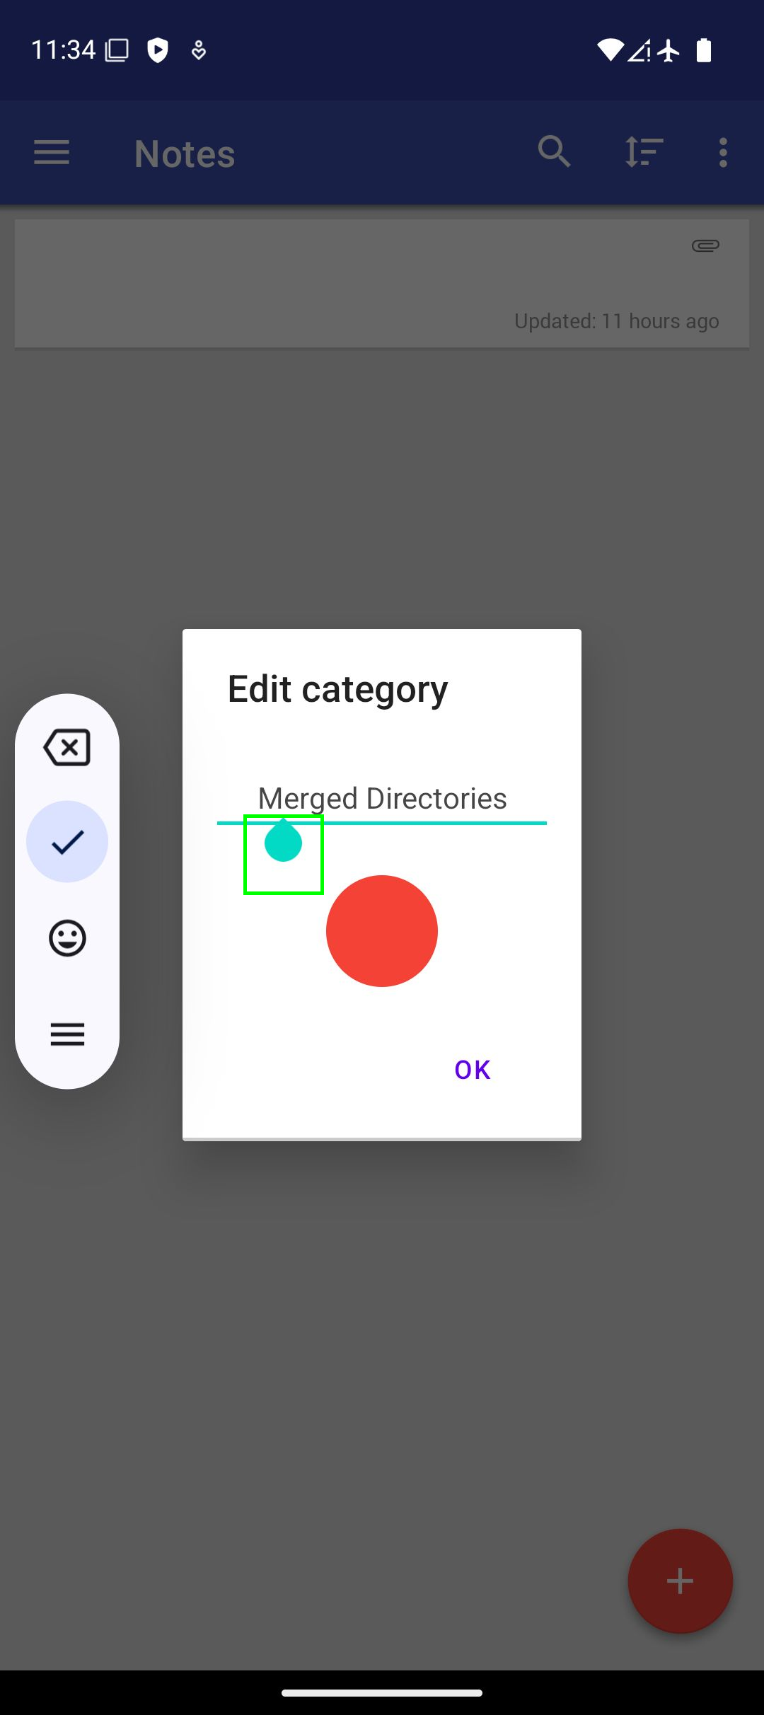Tap the paperclip attachment icon

click(x=705, y=246)
